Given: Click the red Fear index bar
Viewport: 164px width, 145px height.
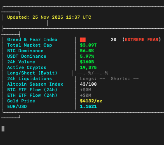Looking at the screenshot, I should (83, 40).
